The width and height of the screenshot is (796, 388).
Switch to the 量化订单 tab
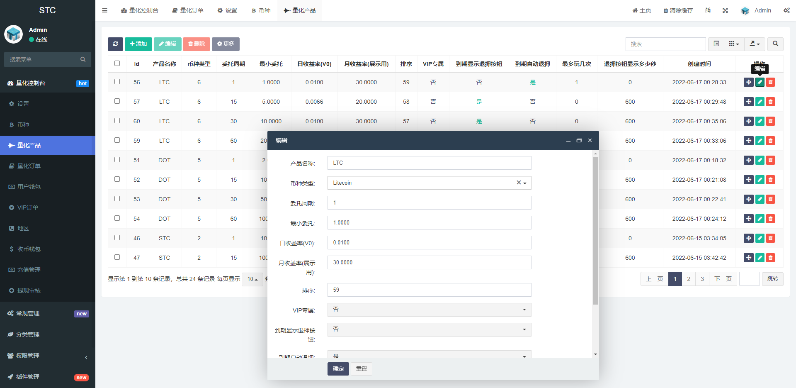[188, 10]
